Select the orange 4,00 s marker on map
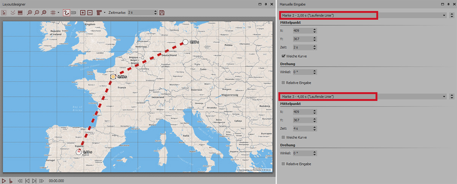Screen dimensions: 457x184 tap(113, 77)
